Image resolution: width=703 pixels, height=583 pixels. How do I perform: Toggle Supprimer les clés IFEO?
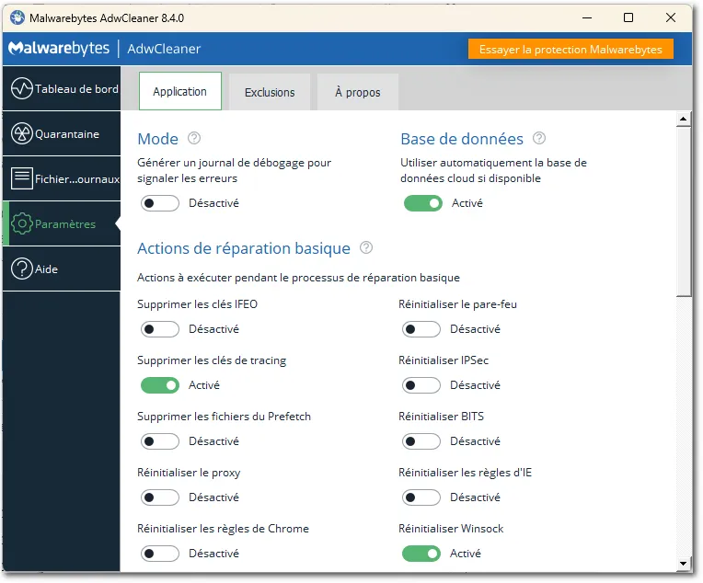159,329
